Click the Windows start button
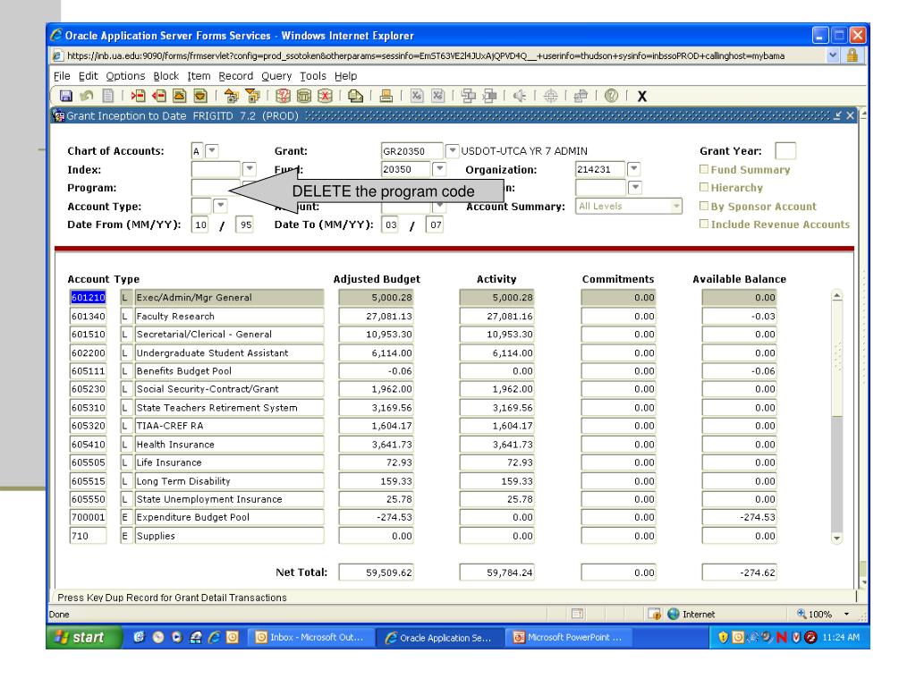This screenshot has height=687, width=916. click(x=84, y=637)
